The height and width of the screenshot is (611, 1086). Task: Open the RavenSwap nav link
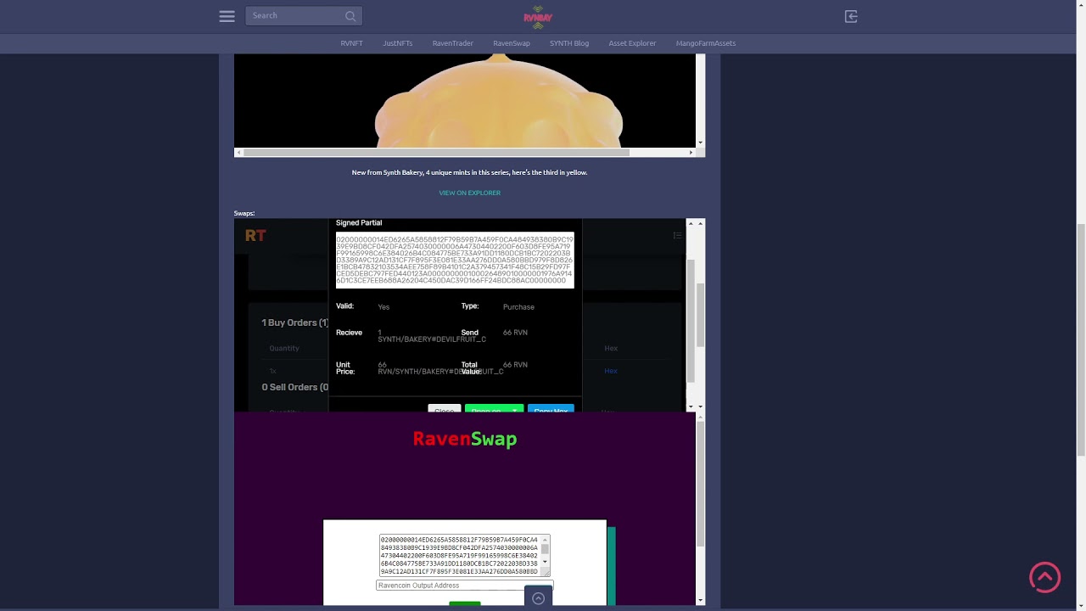pos(512,43)
